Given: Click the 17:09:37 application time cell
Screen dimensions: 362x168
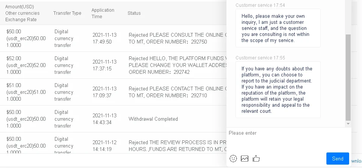Looking at the screenshot, I should click(x=105, y=92).
